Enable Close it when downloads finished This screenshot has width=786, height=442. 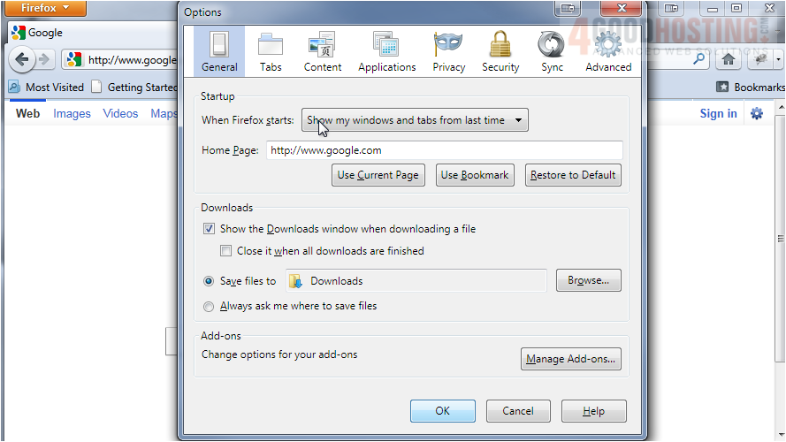[226, 251]
